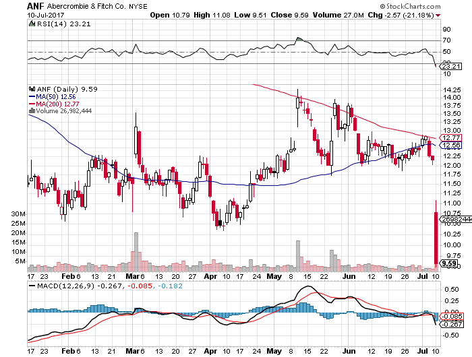Click the tall red July 10 gap-down candle
Viewport: 472px width, 357px height.
[436, 238]
